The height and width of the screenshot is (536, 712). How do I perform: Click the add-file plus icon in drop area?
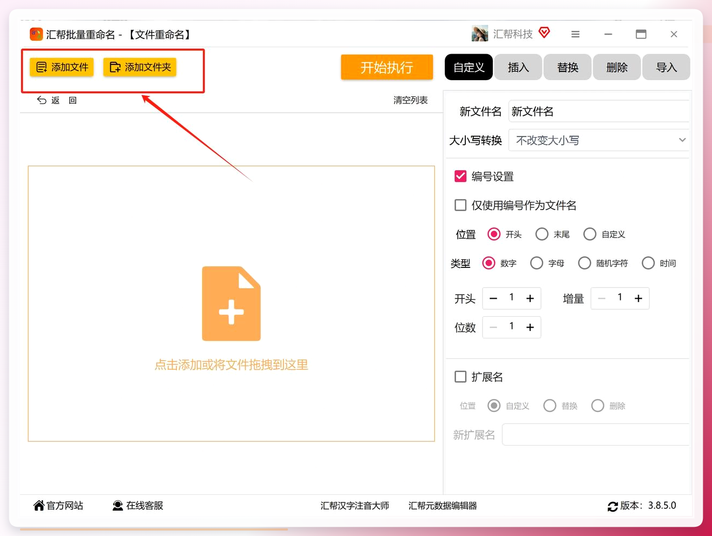(x=232, y=303)
